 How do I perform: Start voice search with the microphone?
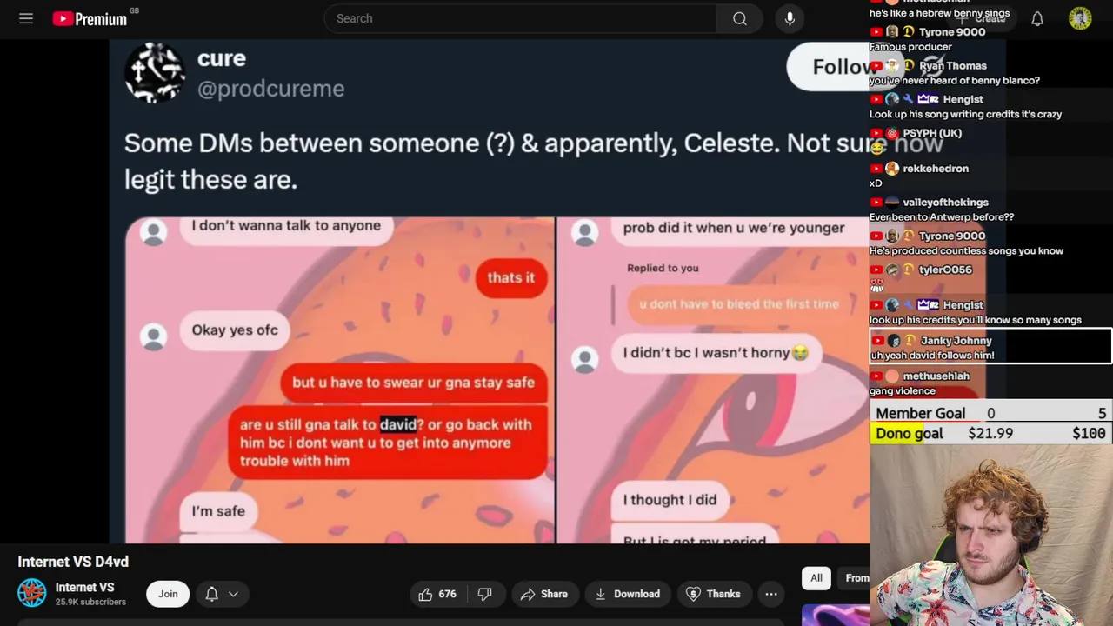[x=790, y=18]
